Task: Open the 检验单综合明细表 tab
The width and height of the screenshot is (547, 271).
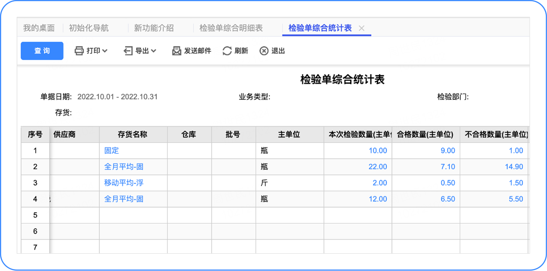Action: coord(231,28)
